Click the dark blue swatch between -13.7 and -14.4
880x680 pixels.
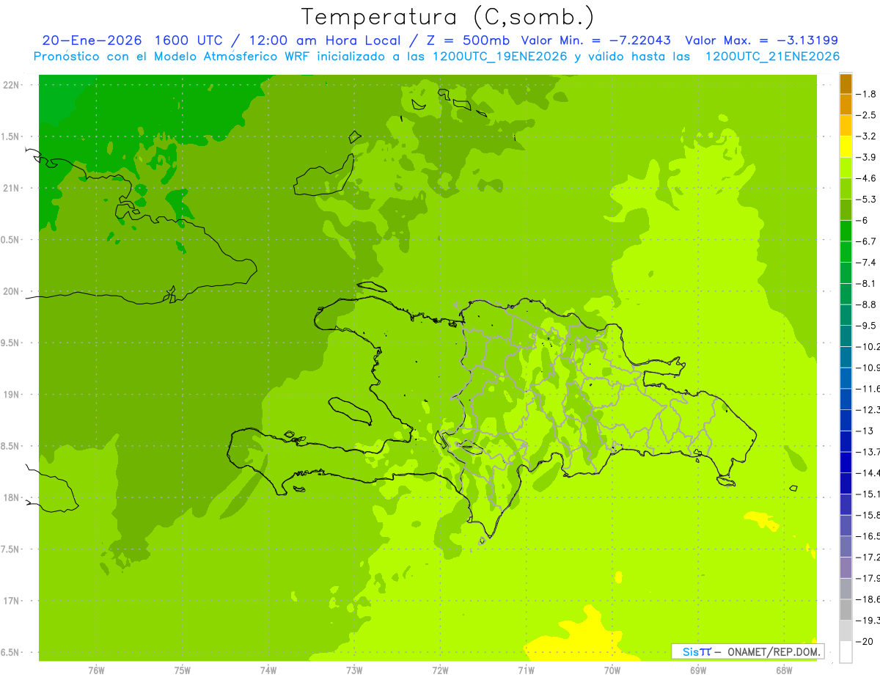click(846, 461)
